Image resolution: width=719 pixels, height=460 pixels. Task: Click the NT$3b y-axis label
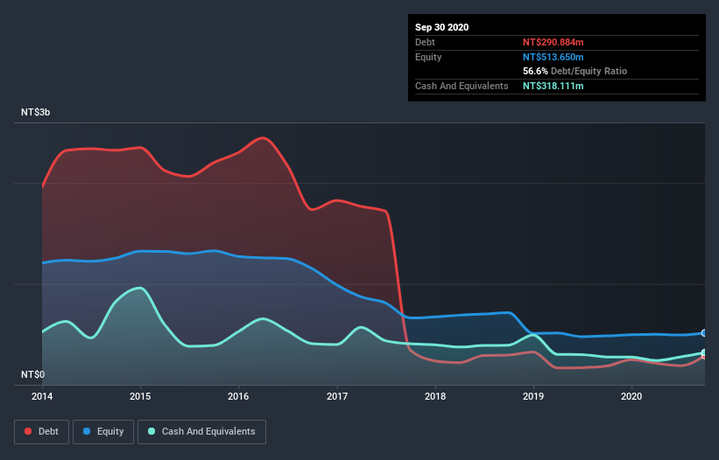pyautogui.click(x=35, y=112)
